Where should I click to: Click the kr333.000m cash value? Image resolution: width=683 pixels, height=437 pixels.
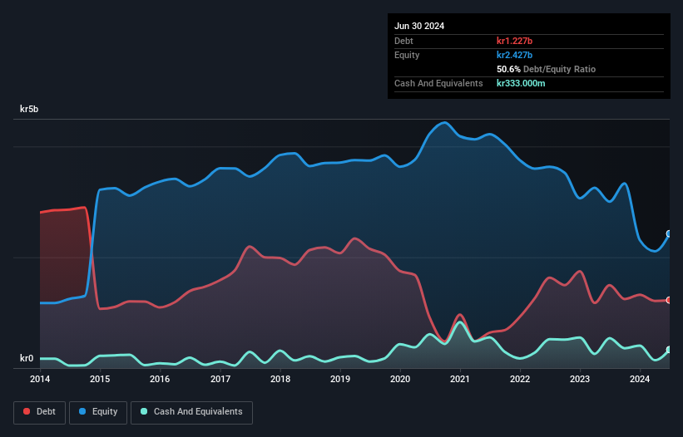pos(521,83)
